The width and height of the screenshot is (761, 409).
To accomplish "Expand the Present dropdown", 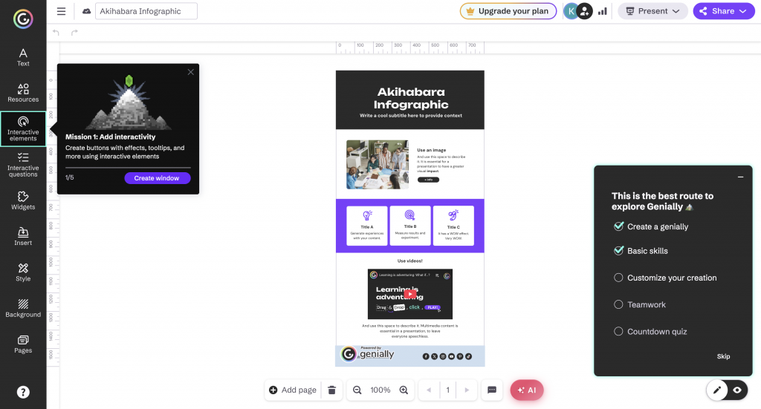I will [652, 11].
